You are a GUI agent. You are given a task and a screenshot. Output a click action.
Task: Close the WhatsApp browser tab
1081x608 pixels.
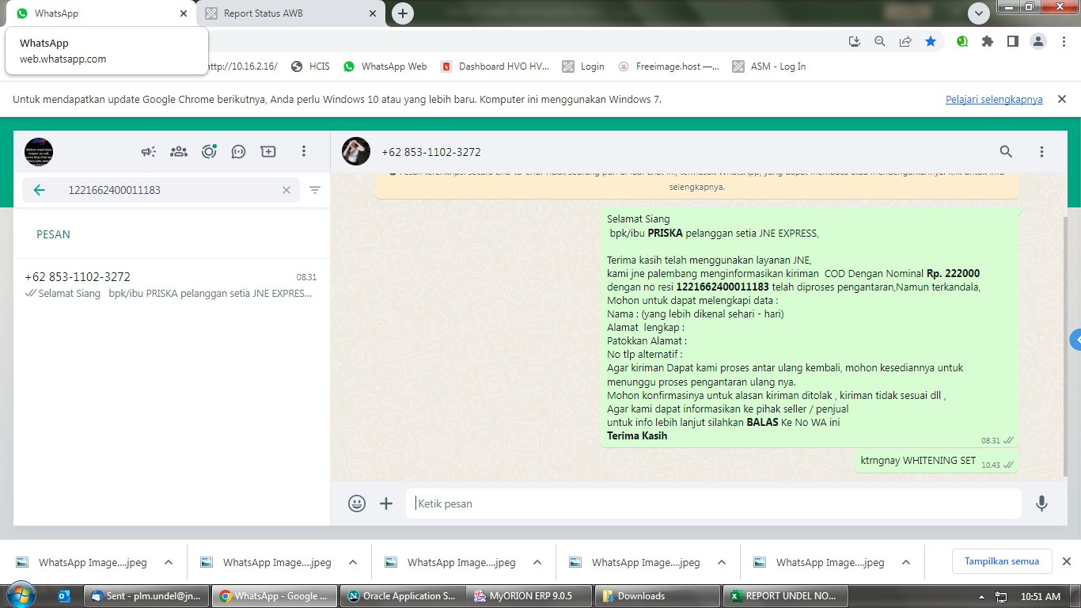tap(184, 13)
